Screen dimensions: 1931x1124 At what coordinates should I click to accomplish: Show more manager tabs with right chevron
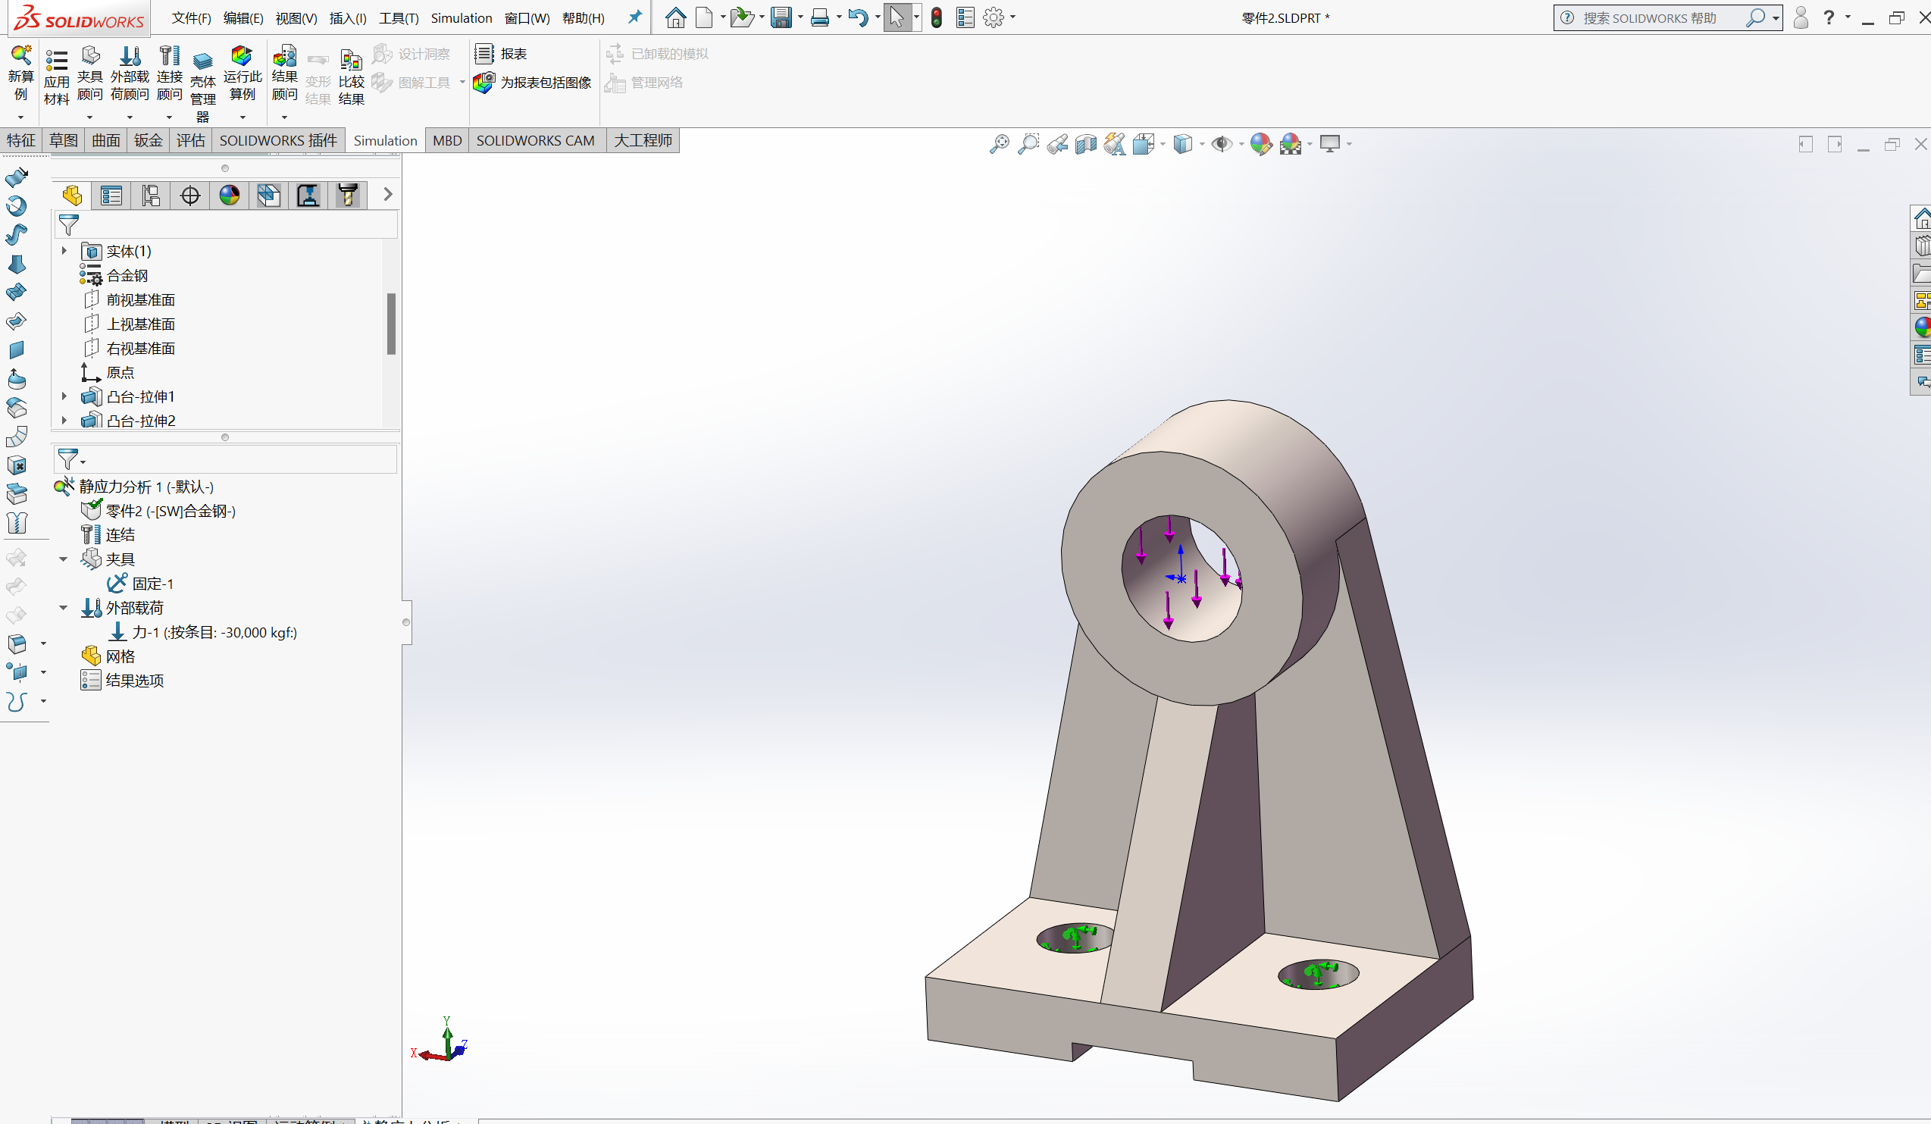(x=388, y=195)
